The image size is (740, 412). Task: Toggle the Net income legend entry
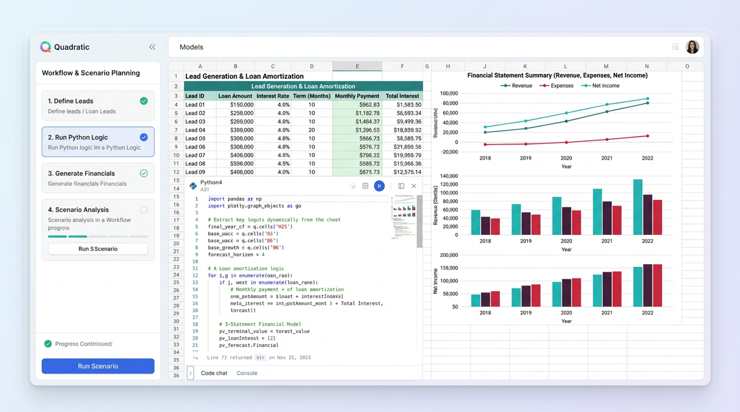click(600, 85)
